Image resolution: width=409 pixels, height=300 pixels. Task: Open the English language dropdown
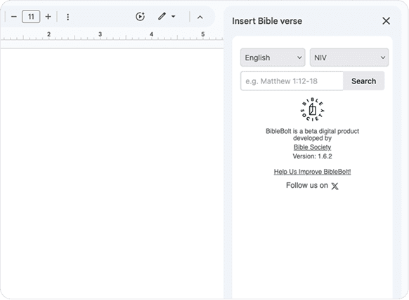tap(273, 57)
